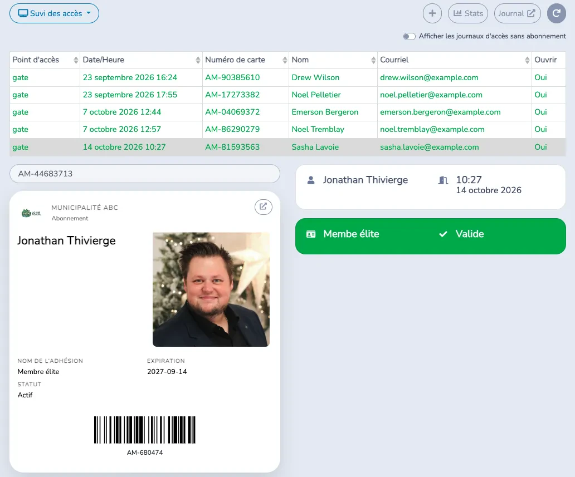Open the Suvi des accès dropdown
The width and height of the screenshot is (575, 477).
click(54, 13)
